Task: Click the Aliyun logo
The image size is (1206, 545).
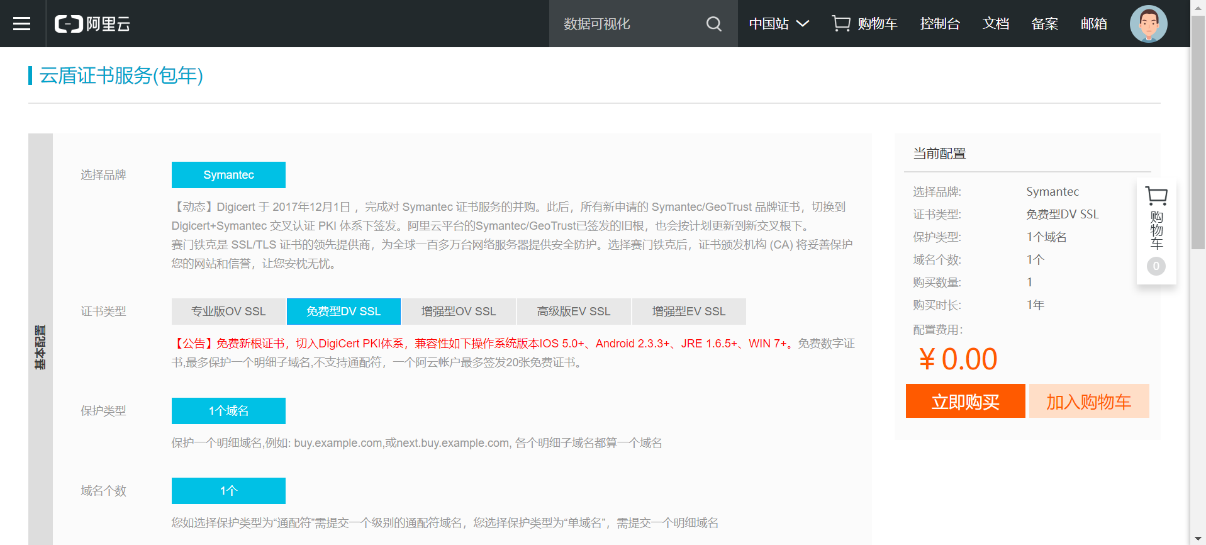Action: (x=92, y=24)
